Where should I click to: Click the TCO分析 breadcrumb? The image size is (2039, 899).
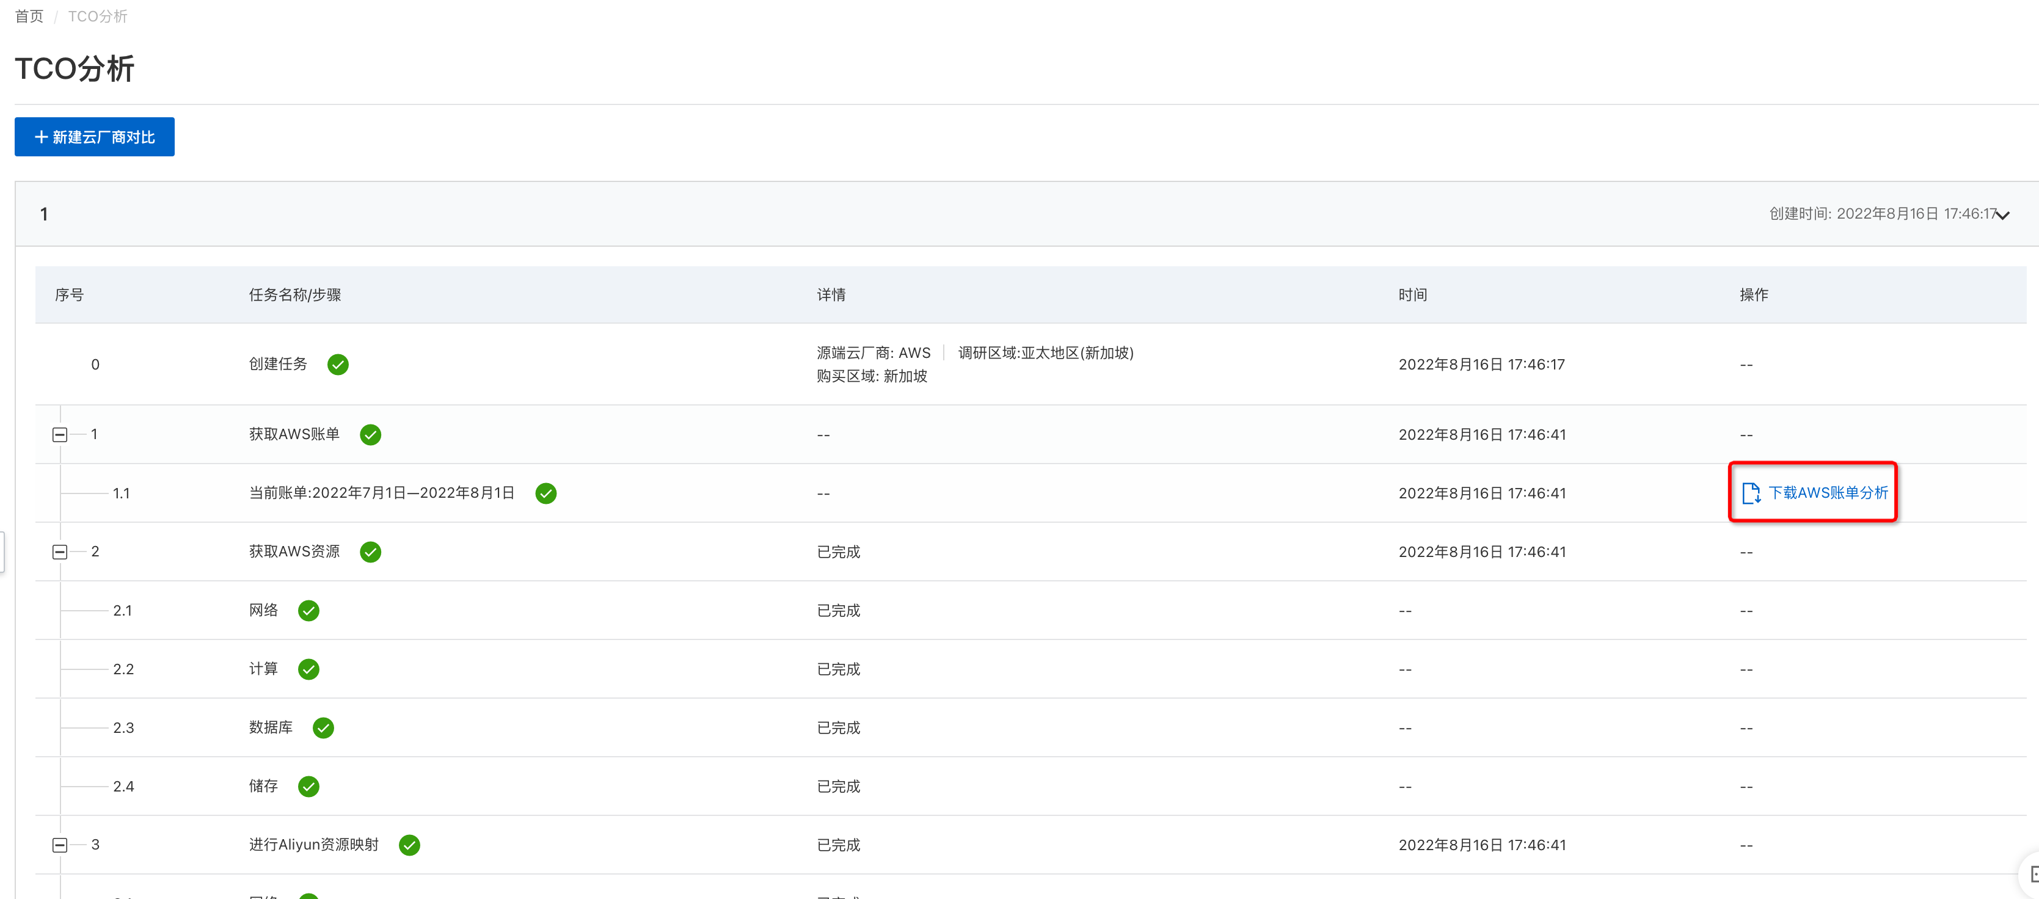(97, 16)
